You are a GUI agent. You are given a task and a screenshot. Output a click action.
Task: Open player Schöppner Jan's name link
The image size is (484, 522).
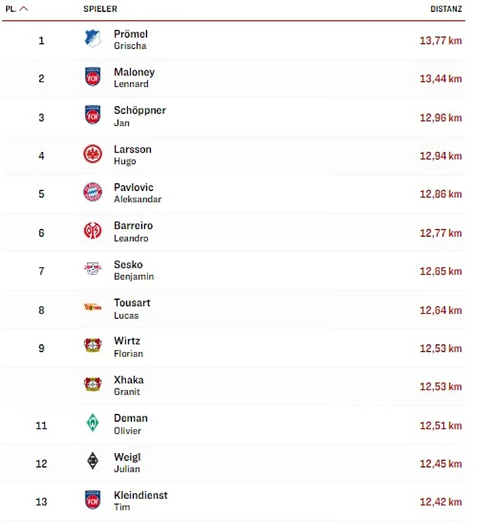[139, 116]
